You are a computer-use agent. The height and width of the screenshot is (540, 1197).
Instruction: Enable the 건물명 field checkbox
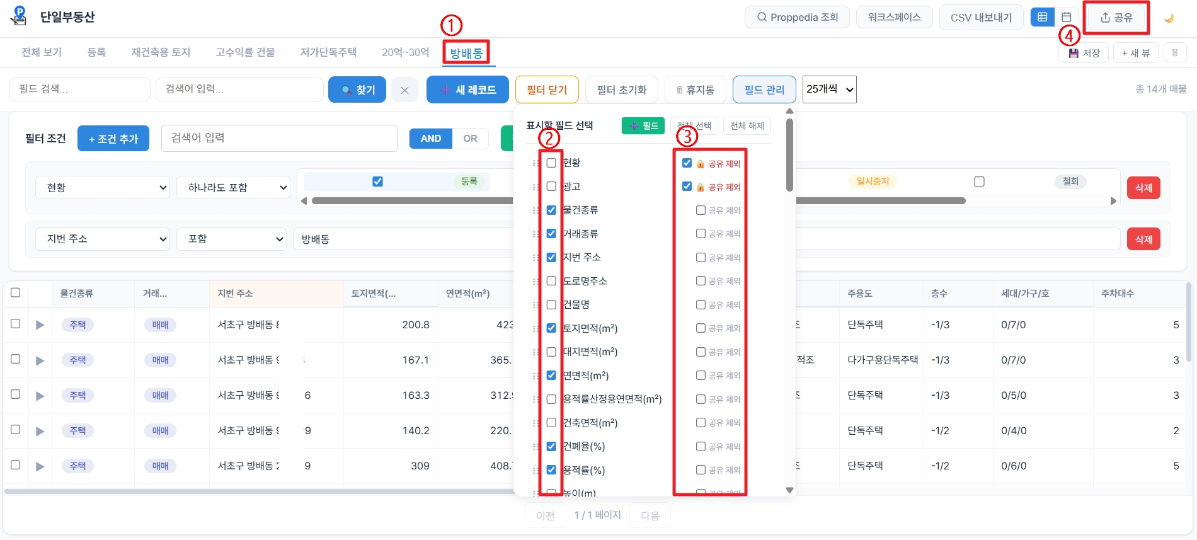pos(551,304)
